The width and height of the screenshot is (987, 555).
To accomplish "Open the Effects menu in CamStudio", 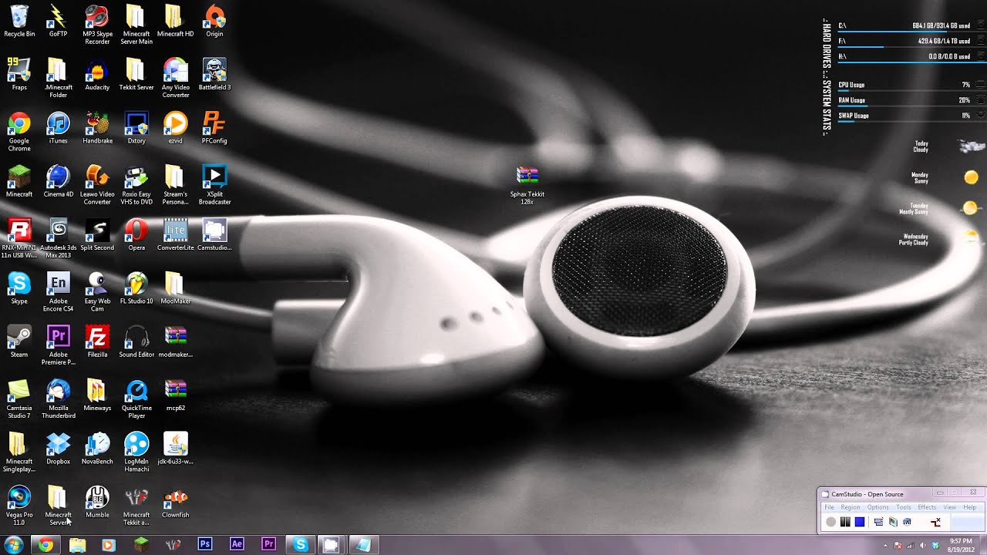I will (x=927, y=507).
